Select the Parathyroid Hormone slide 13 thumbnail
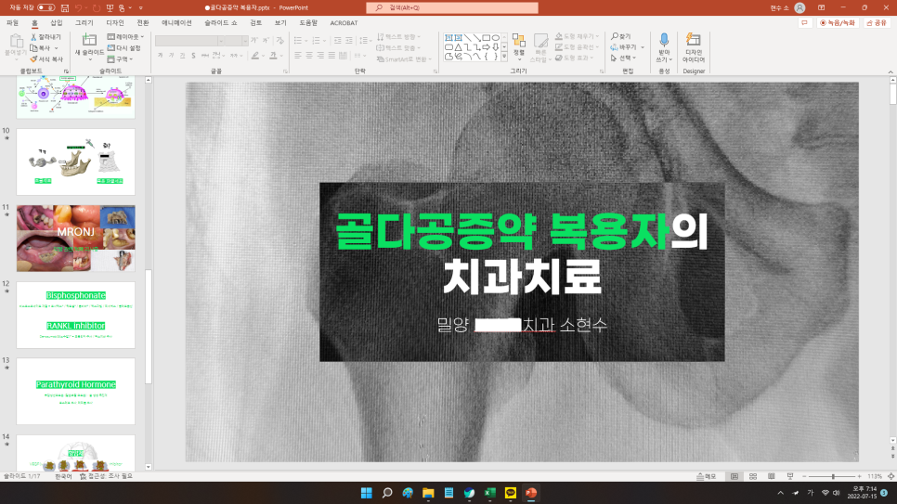The height and width of the screenshot is (504, 897). (x=75, y=392)
